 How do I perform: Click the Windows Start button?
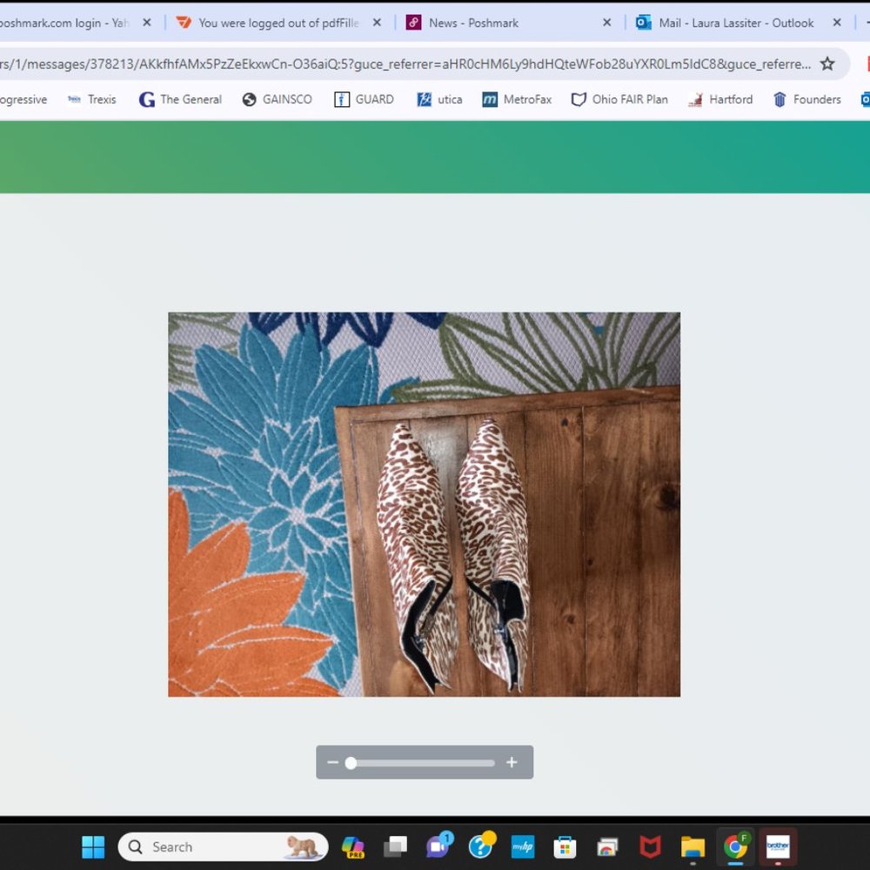pos(93,847)
